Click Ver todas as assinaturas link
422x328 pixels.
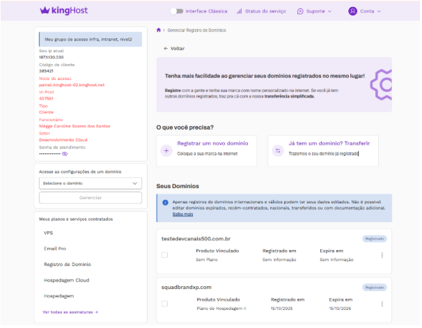coord(70,312)
